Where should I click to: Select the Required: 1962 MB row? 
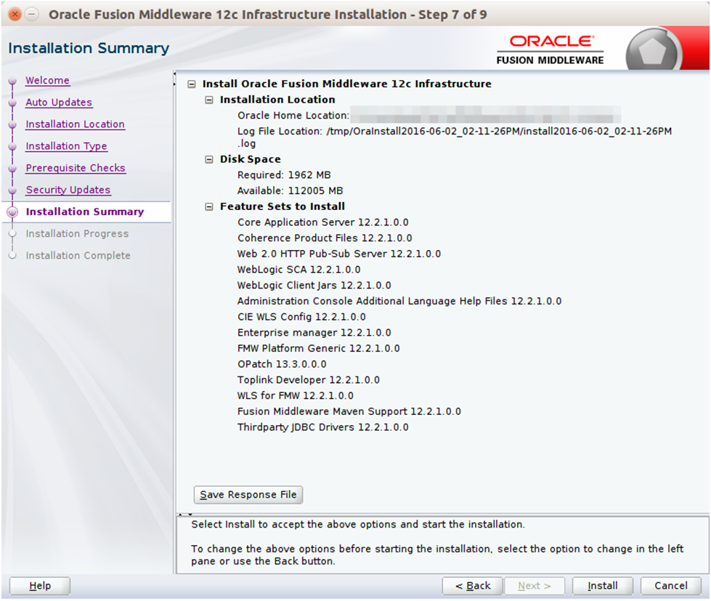pos(284,174)
